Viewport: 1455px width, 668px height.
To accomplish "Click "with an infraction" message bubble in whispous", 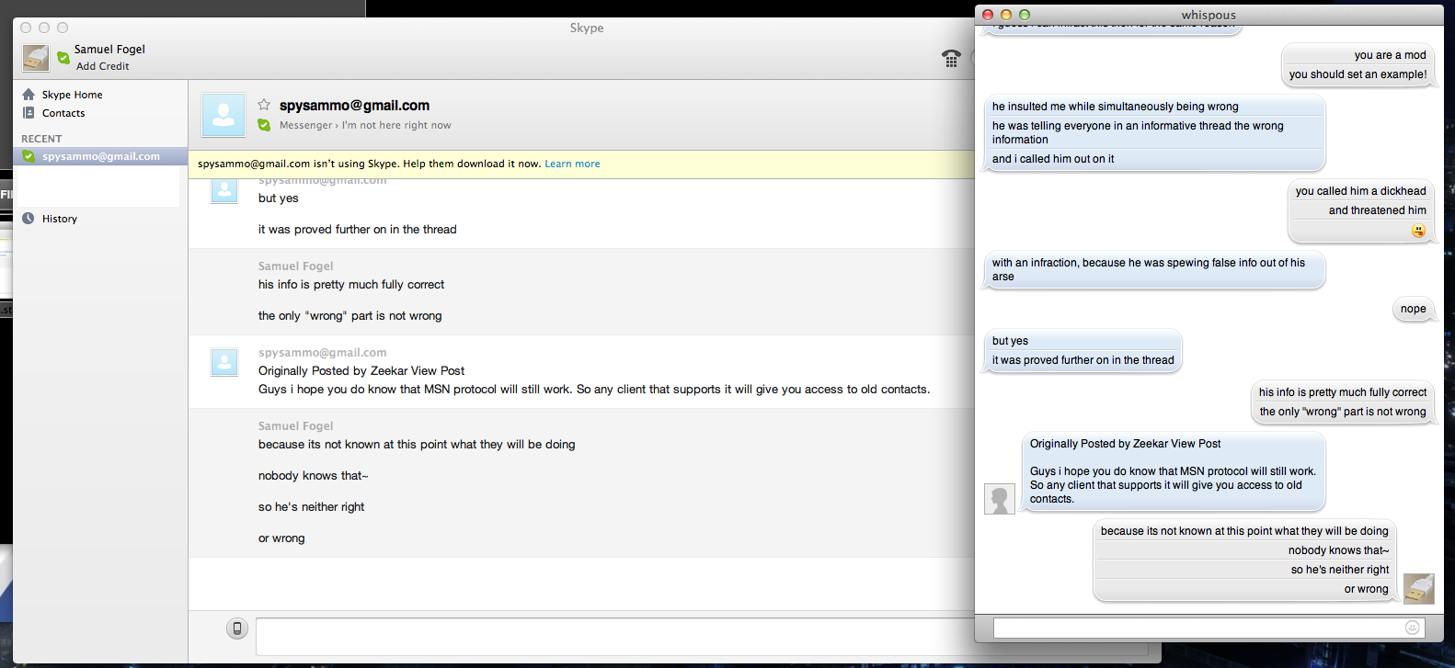I will 1154,270.
